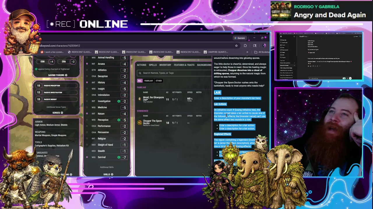Select the Familiar filter chip
This screenshot has height=209, width=373.
148,81
